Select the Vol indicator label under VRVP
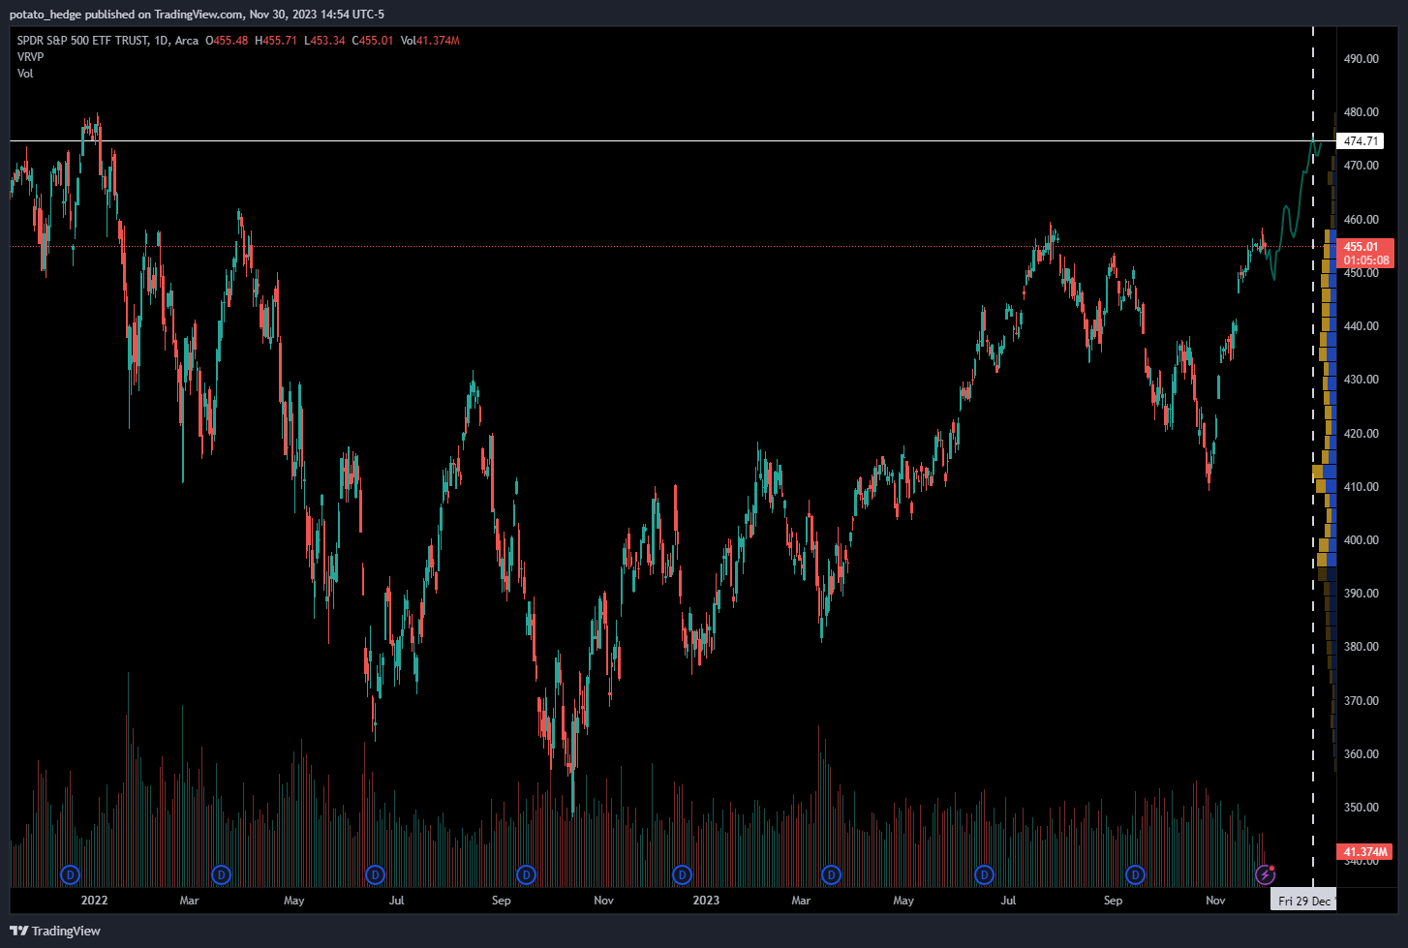The image size is (1408, 948). (25, 74)
